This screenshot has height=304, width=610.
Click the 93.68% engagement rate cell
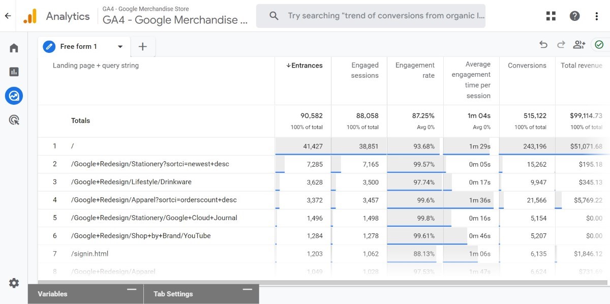click(x=415, y=146)
